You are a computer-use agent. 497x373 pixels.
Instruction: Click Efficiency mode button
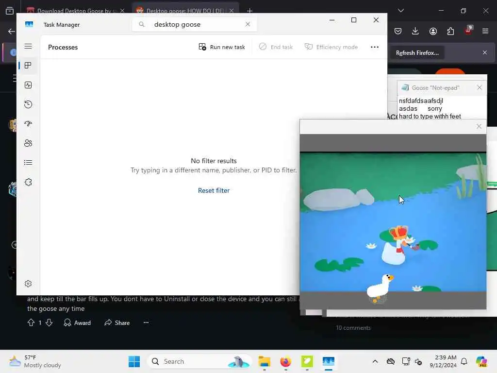[x=331, y=47]
